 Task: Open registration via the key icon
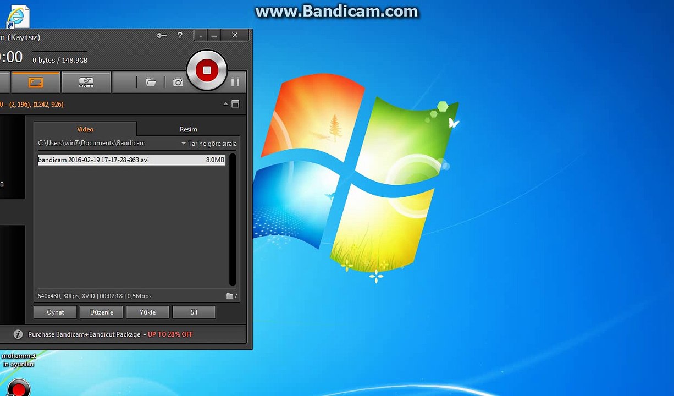162,36
